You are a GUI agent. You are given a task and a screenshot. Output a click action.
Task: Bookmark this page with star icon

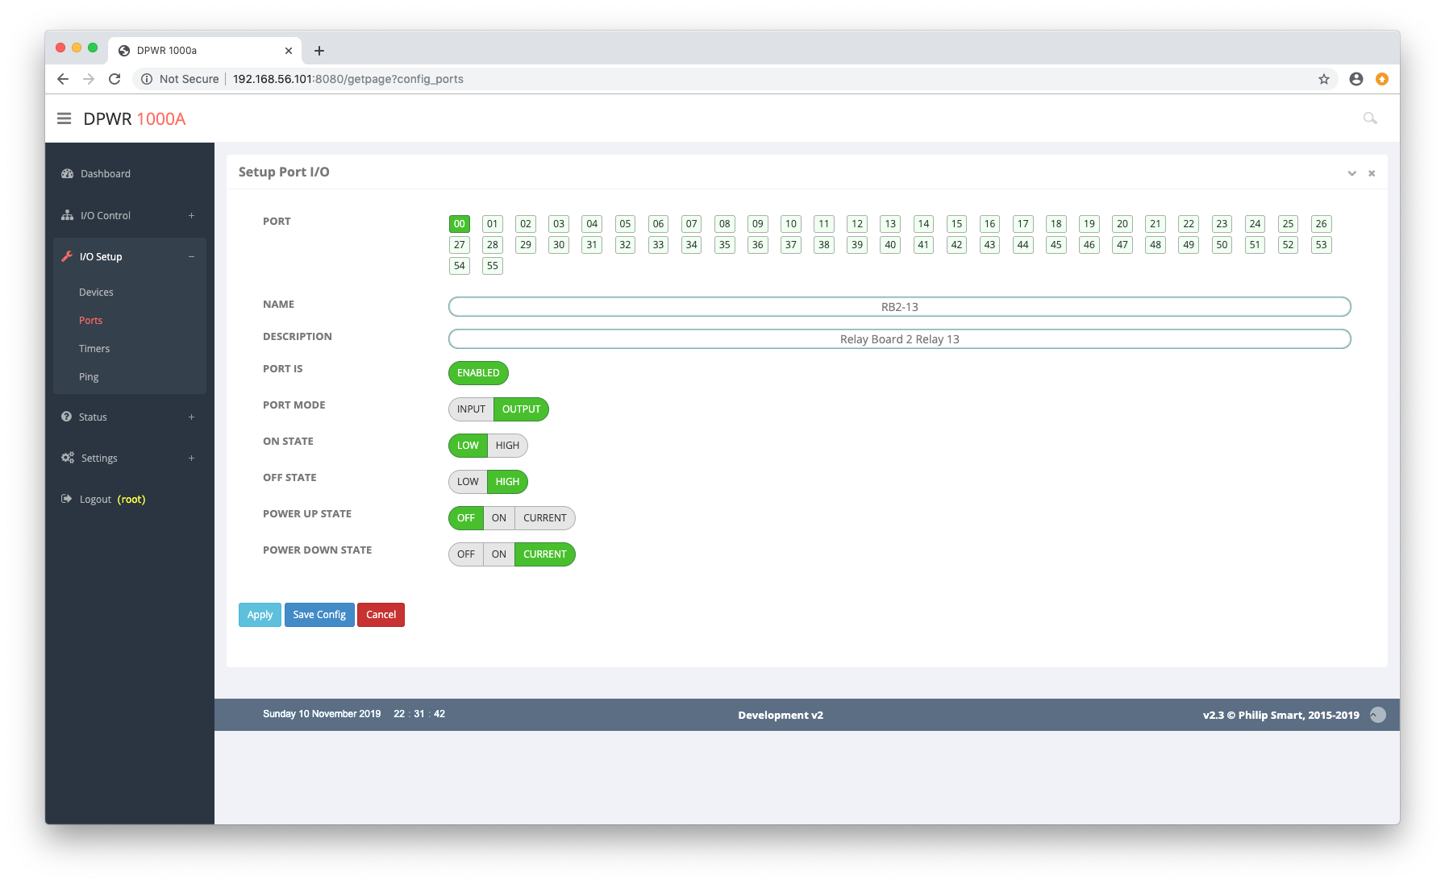1323,79
